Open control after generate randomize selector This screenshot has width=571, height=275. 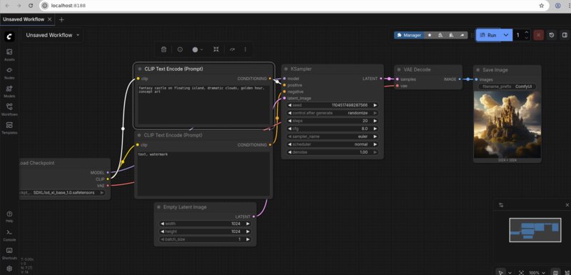[332, 113]
